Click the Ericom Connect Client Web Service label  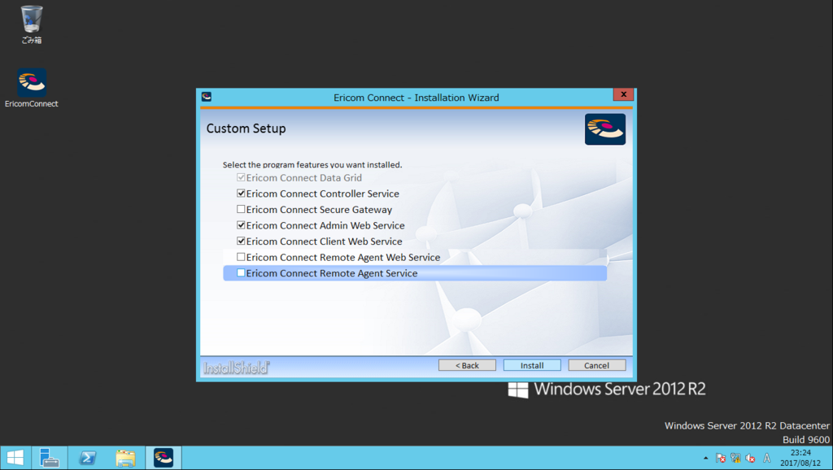(x=324, y=242)
